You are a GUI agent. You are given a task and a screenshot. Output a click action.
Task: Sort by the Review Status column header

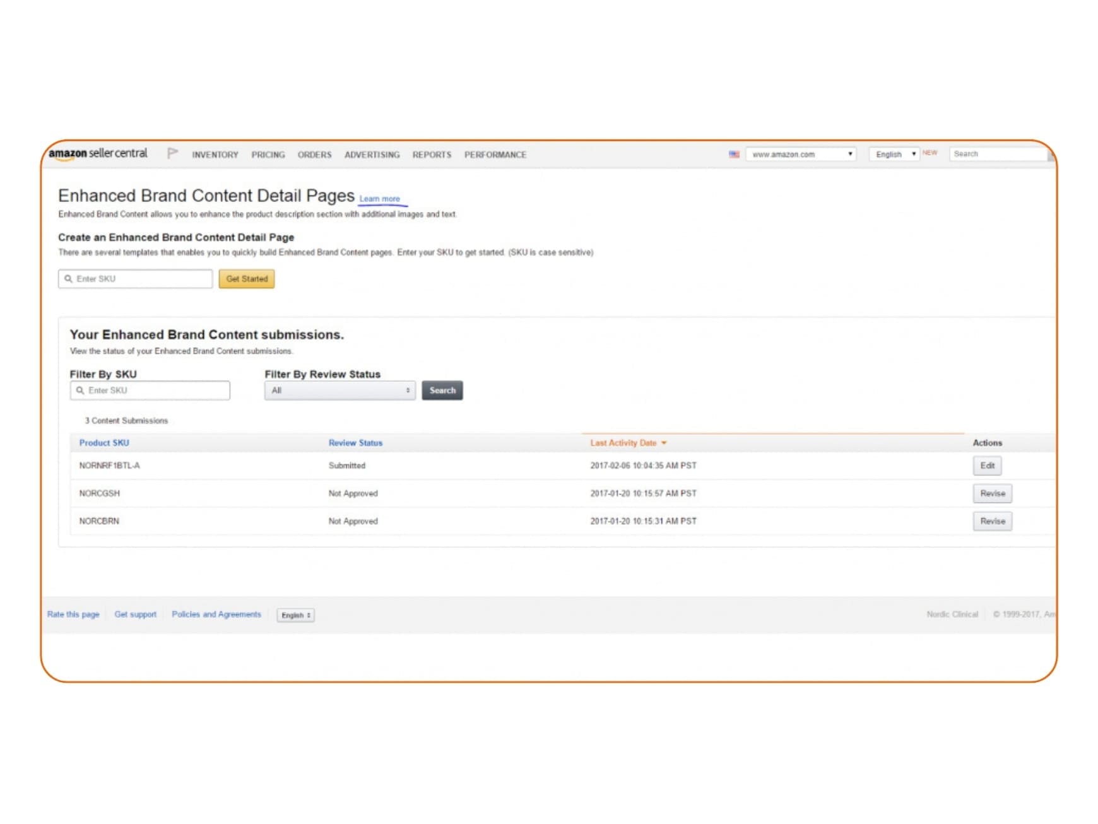click(355, 443)
